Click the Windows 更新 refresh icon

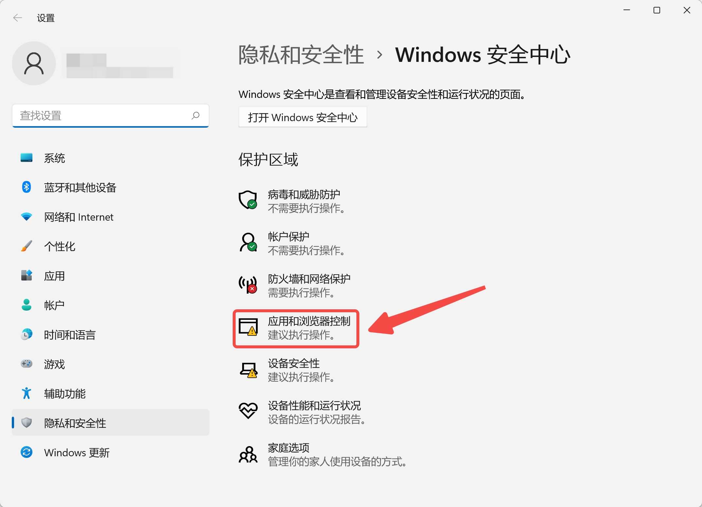point(27,452)
